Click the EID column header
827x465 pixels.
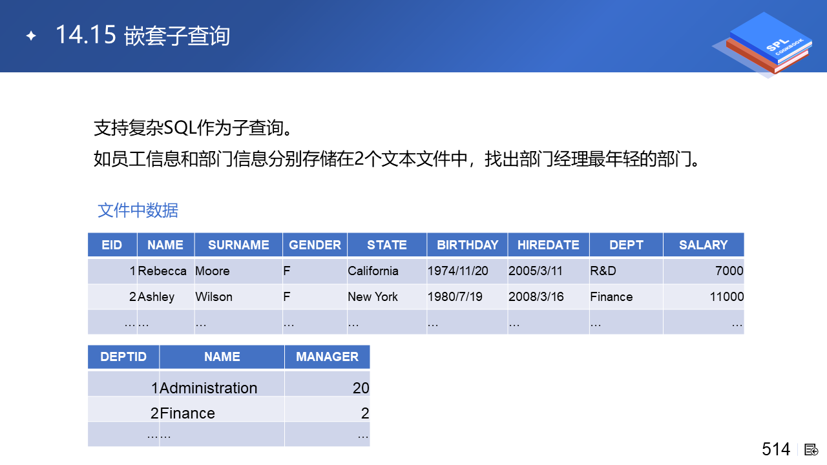112,245
